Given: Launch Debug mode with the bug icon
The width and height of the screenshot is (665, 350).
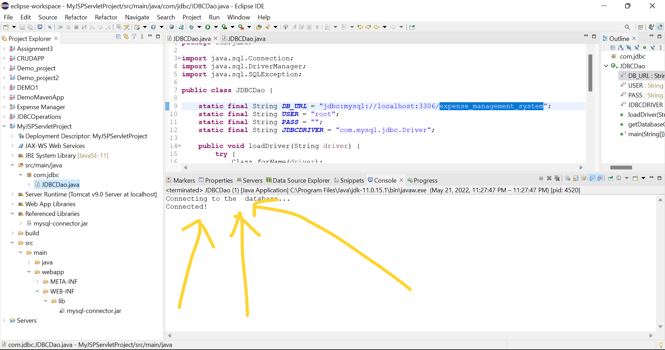Looking at the screenshot, I should [x=191, y=27].
